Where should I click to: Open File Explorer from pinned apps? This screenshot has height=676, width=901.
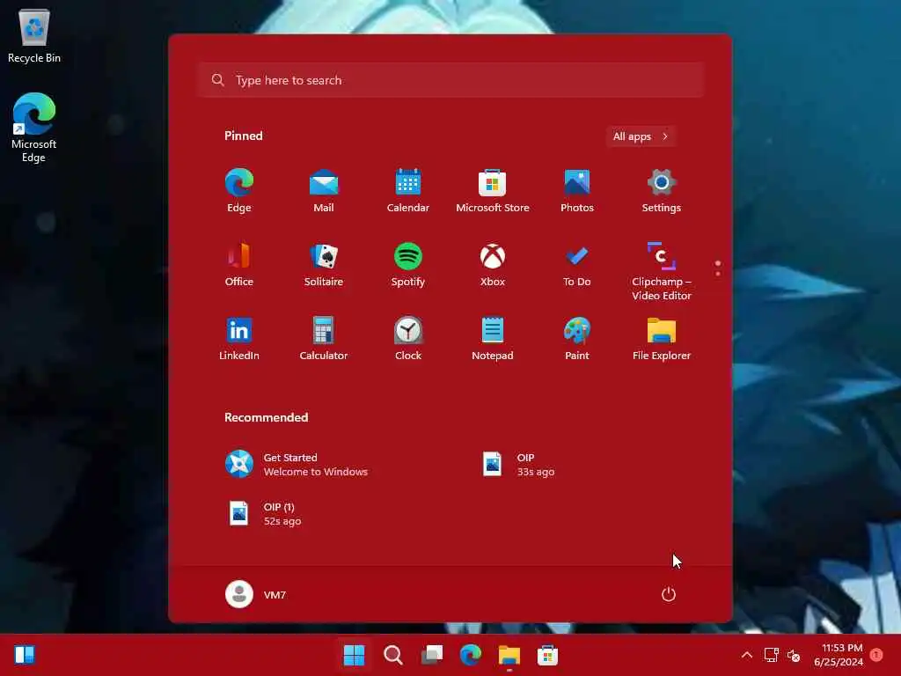pyautogui.click(x=662, y=339)
